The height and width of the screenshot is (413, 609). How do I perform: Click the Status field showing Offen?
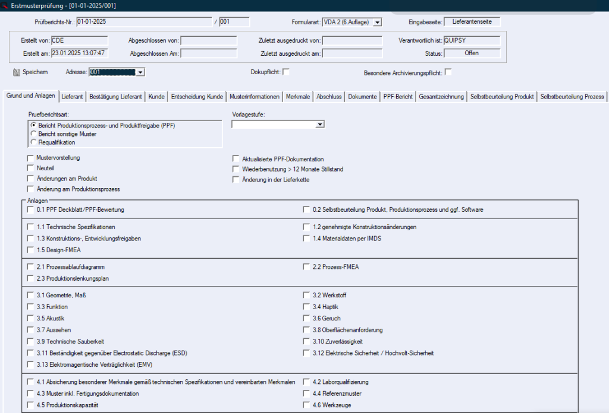[472, 53]
